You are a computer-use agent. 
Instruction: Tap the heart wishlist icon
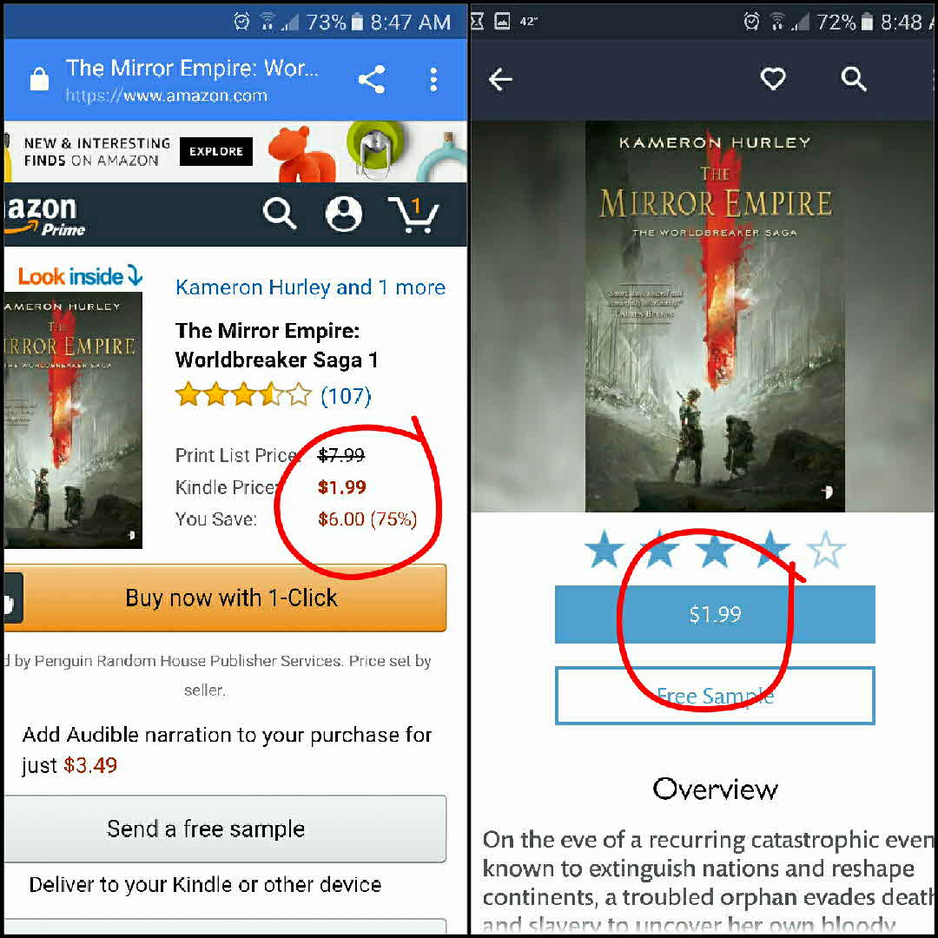pos(772,79)
